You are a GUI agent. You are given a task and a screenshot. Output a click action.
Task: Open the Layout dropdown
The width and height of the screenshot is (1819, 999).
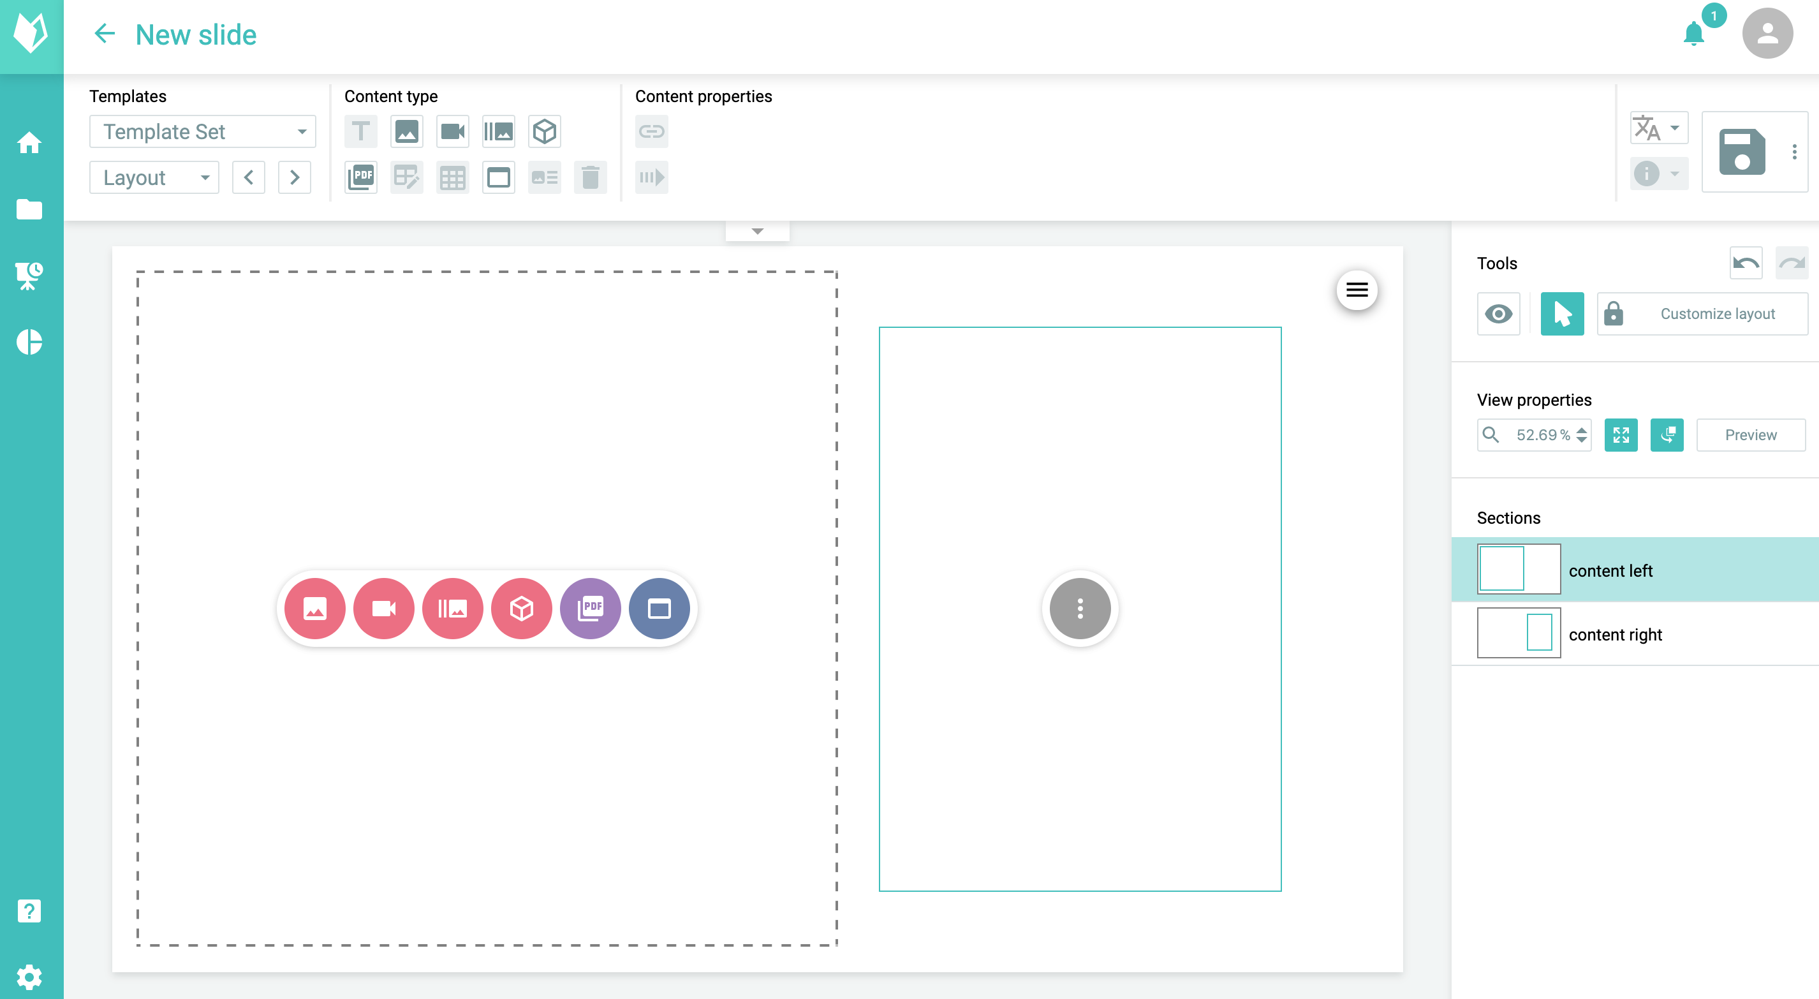tap(154, 177)
